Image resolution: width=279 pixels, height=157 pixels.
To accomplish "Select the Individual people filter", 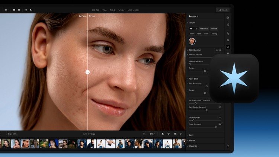I will (204, 29).
